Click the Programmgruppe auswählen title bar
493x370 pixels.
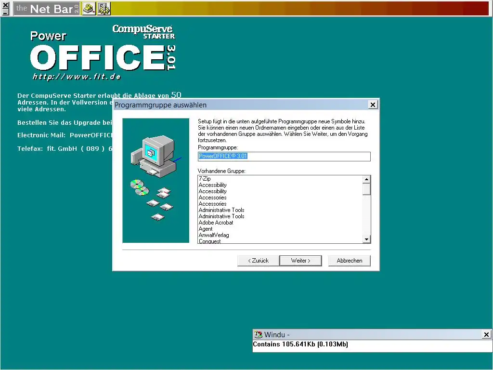[x=246, y=105]
